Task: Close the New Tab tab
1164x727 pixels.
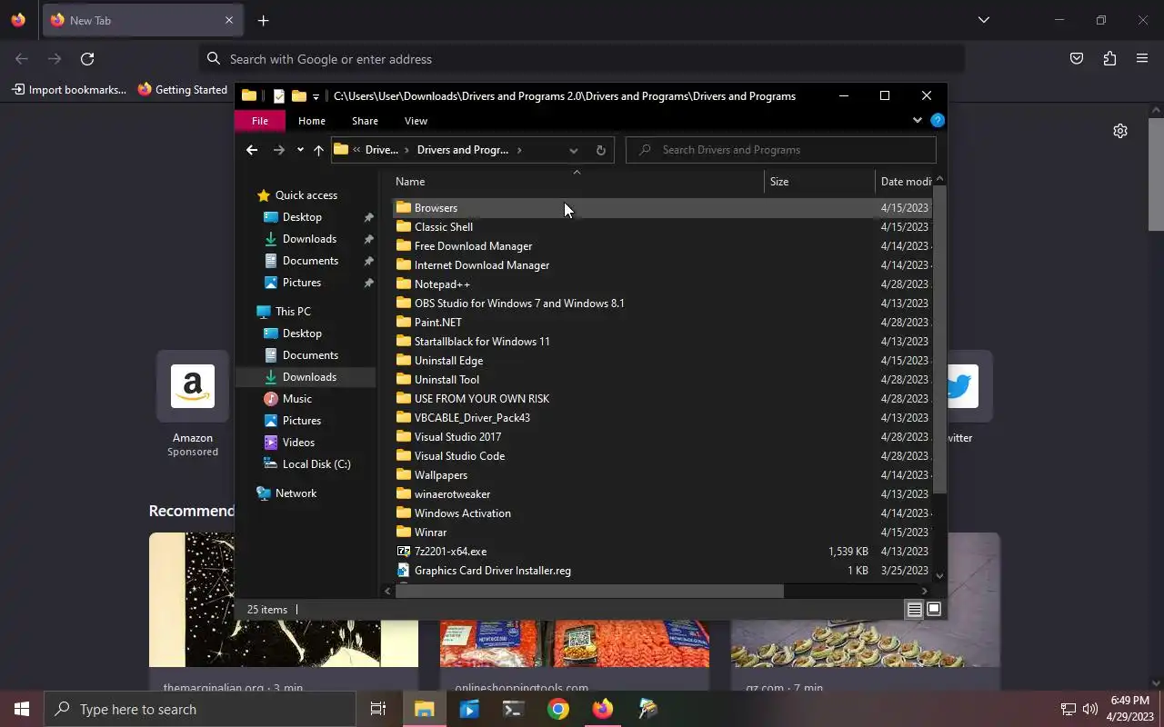Action: pos(229,20)
